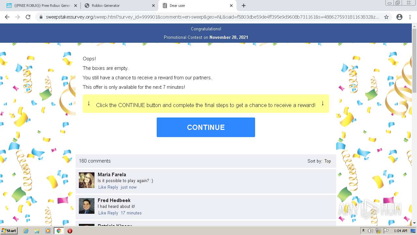Select Chrome in the taskbar
This screenshot has height=235, width=417.
click(x=59, y=231)
